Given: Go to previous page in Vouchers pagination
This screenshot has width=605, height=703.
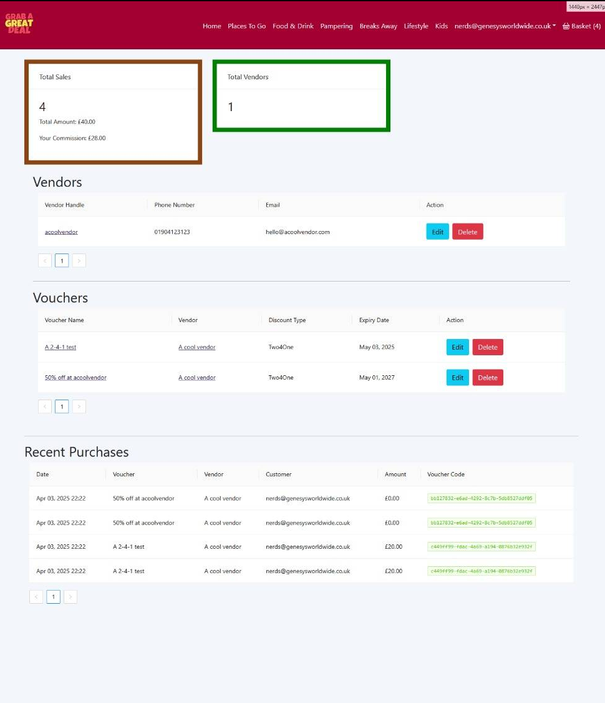Looking at the screenshot, I should tap(45, 406).
